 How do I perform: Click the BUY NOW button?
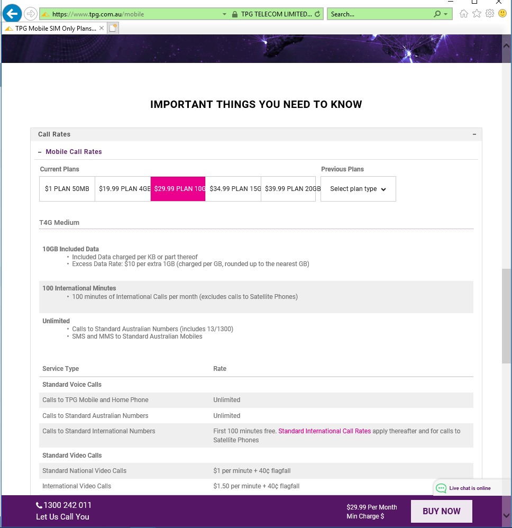(x=441, y=511)
